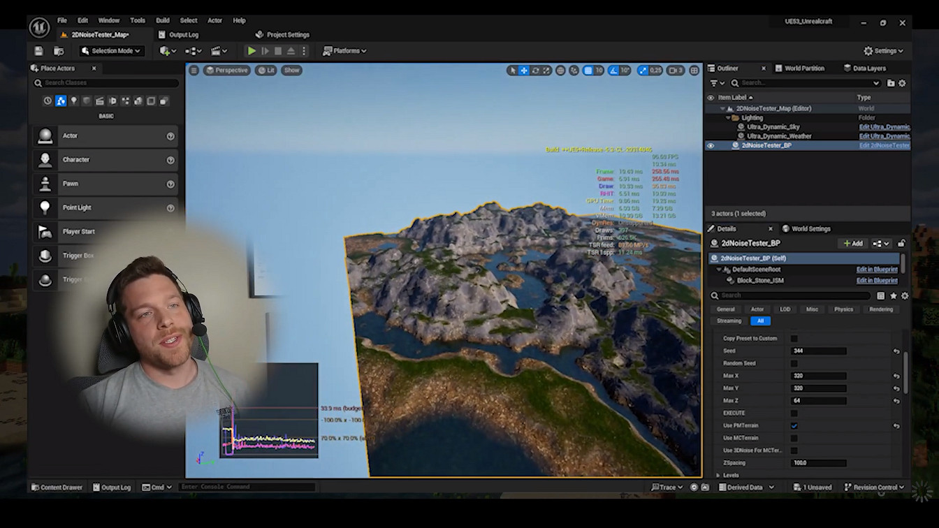Image resolution: width=939 pixels, height=528 pixels.
Task: Click the viewport hamburger options icon
Action: (194, 71)
